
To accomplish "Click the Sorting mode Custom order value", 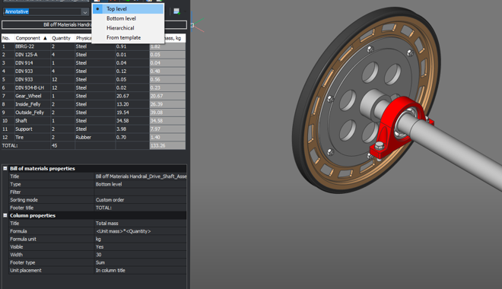I will (x=140, y=200).
